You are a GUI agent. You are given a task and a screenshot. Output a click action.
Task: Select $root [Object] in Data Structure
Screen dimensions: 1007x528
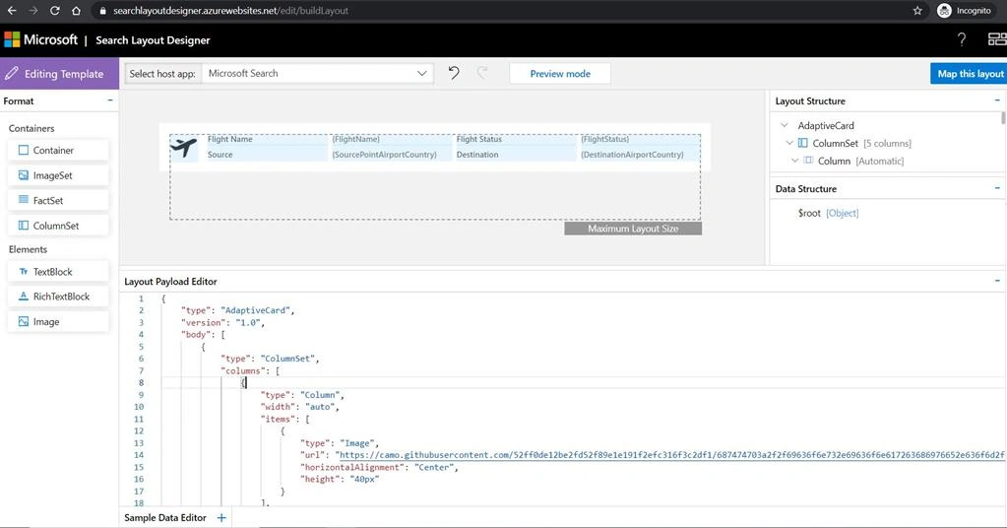[828, 213]
